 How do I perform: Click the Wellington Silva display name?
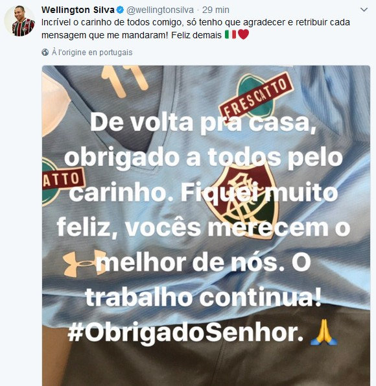pos(78,10)
